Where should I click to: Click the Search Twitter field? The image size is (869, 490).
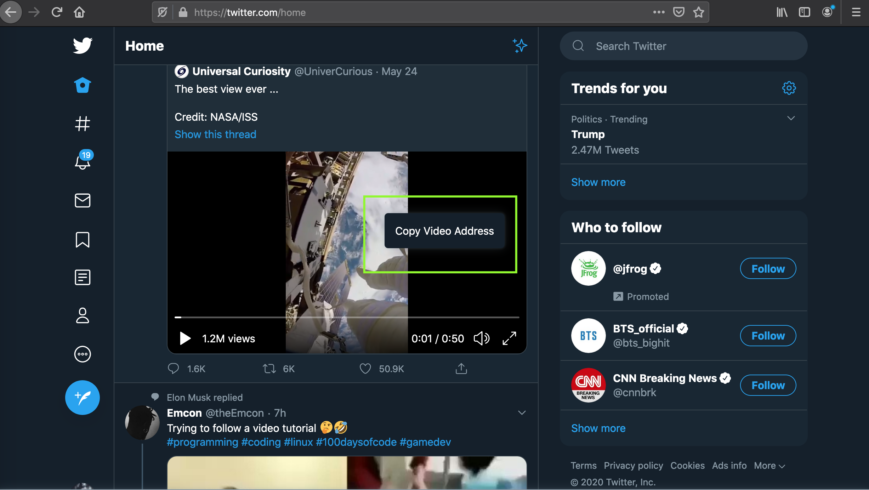point(683,46)
